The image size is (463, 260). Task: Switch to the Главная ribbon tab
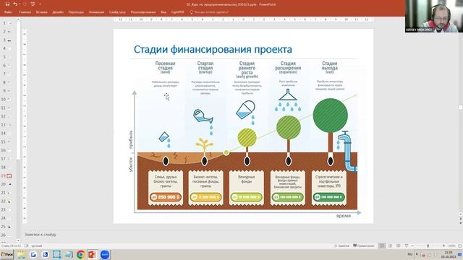point(25,12)
